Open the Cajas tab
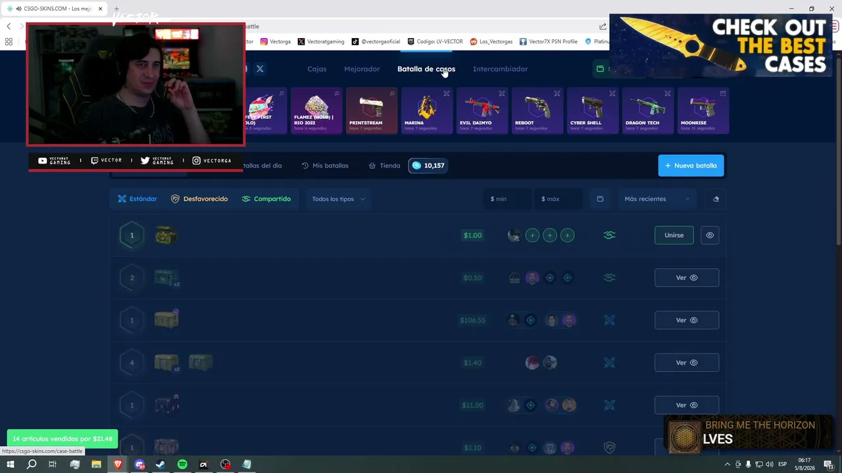Image resolution: width=842 pixels, height=473 pixels. tap(316, 69)
